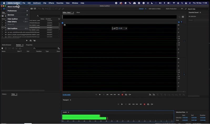Open the Favorites menu
Image resolution: width=210 pixels, height=124 pixels.
(x=60, y=3)
